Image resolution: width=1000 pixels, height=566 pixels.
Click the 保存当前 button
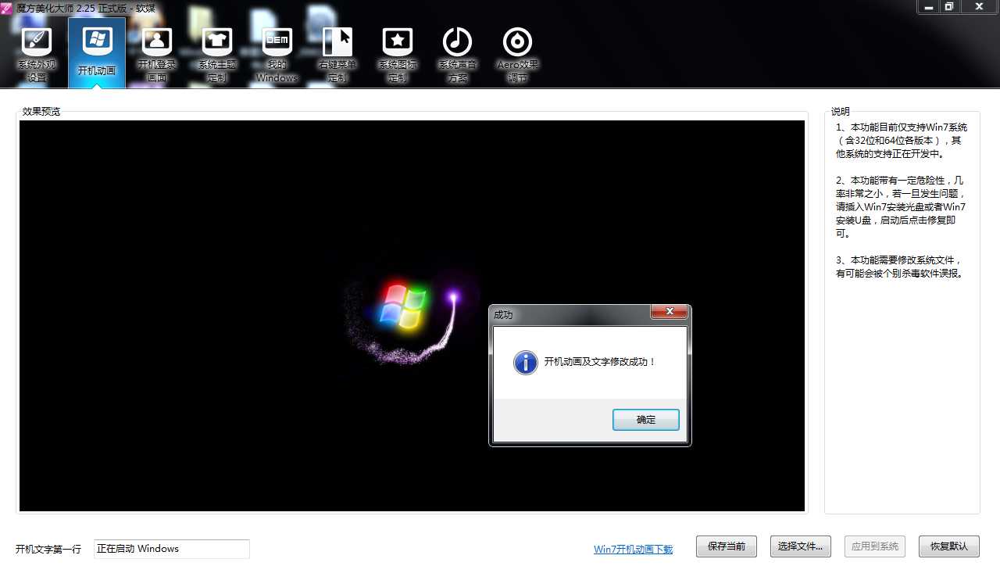727,546
